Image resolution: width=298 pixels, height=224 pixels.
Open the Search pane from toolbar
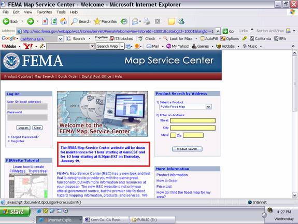80,21
